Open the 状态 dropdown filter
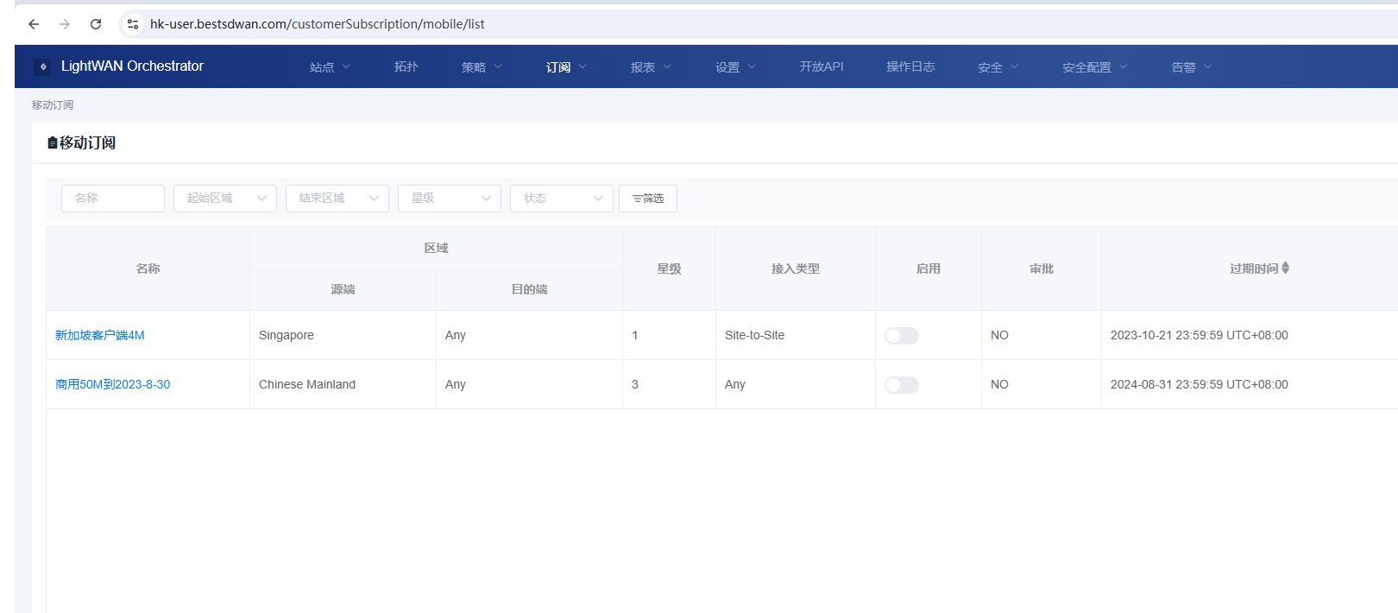 click(561, 199)
